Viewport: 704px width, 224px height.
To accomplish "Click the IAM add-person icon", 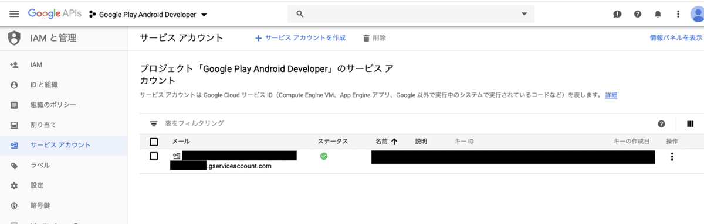I will (14, 65).
